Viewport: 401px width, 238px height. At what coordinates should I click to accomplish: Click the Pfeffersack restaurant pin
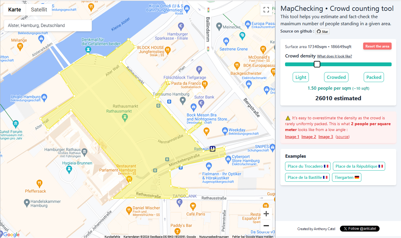click(39, 184)
